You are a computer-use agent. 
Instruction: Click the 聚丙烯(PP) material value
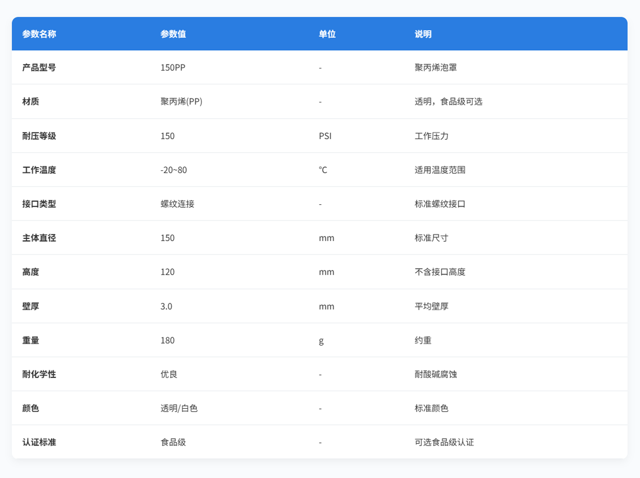[181, 101]
